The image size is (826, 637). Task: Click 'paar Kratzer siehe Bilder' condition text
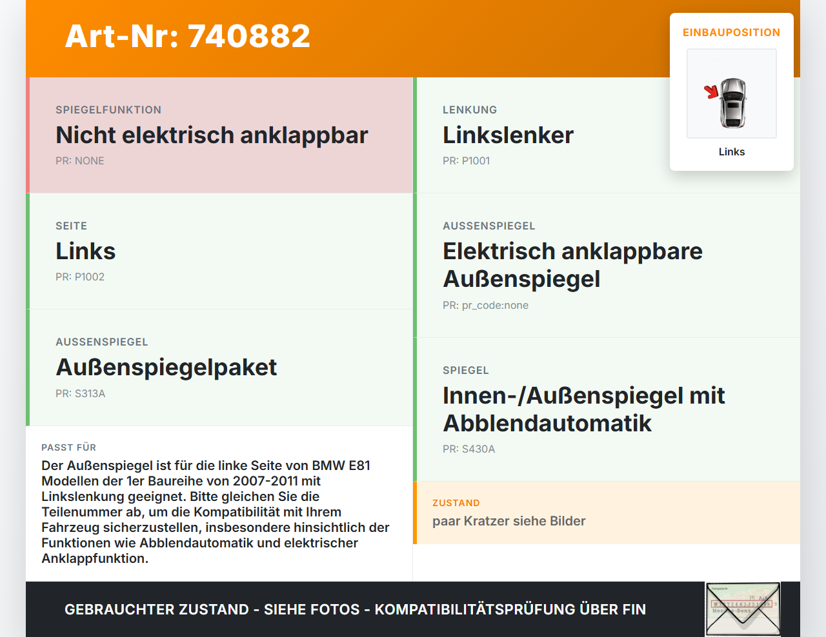pos(509,521)
